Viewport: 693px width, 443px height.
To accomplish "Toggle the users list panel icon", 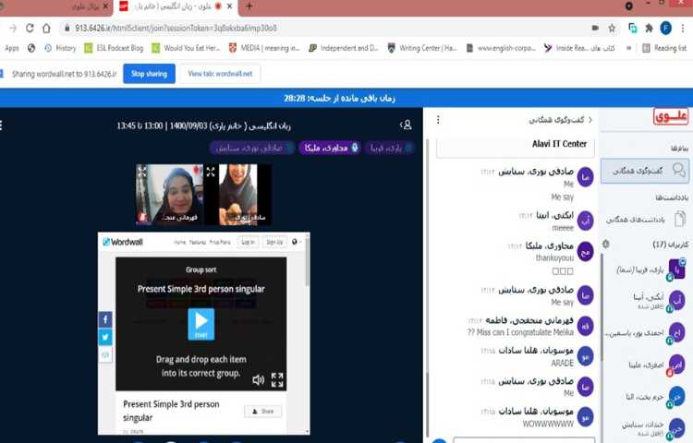I will click(x=407, y=125).
